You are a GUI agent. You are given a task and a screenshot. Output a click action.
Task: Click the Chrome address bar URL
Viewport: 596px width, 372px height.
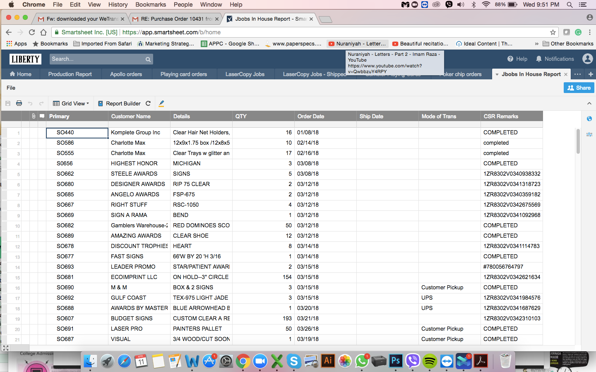[x=171, y=32]
